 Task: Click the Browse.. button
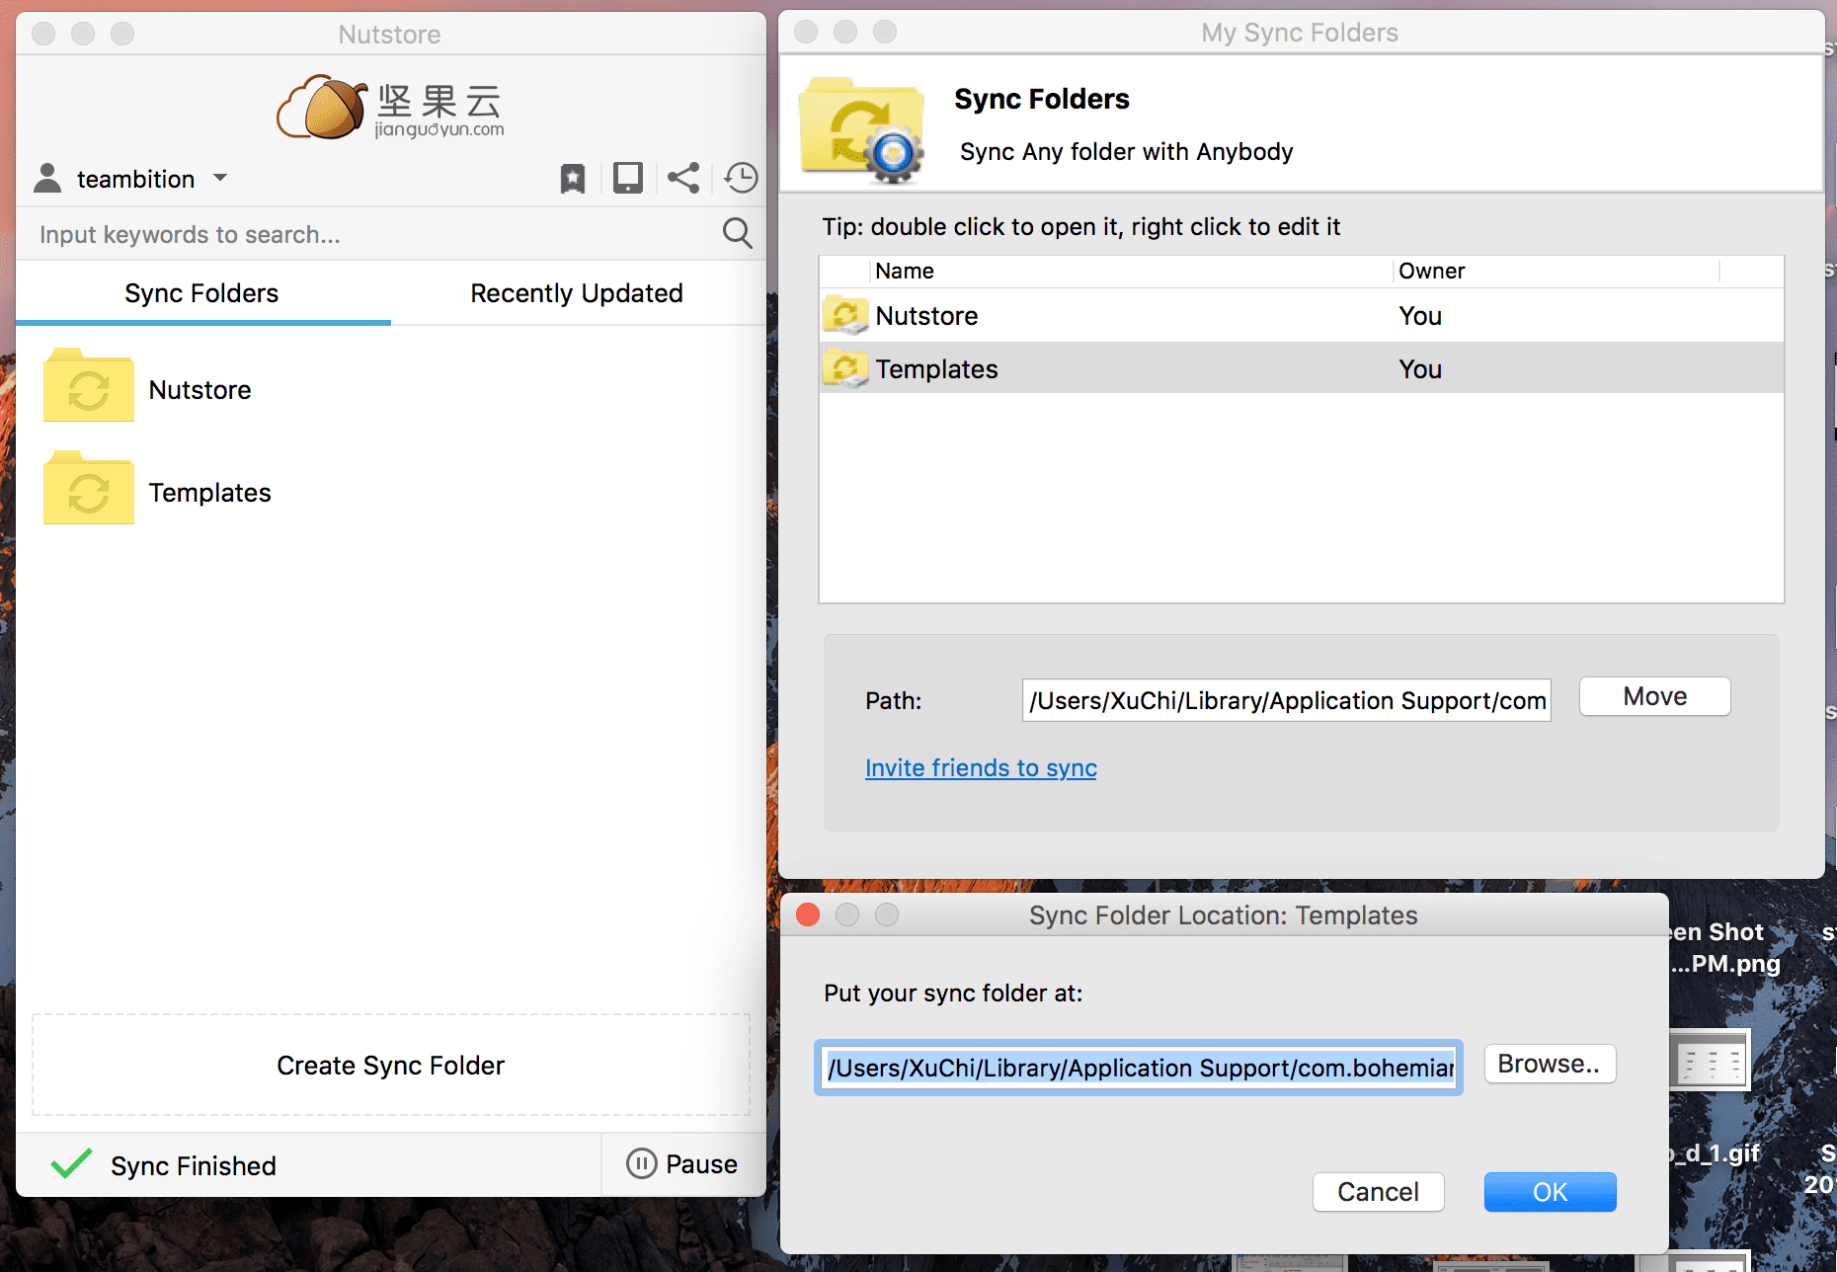tap(1550, 1064)
